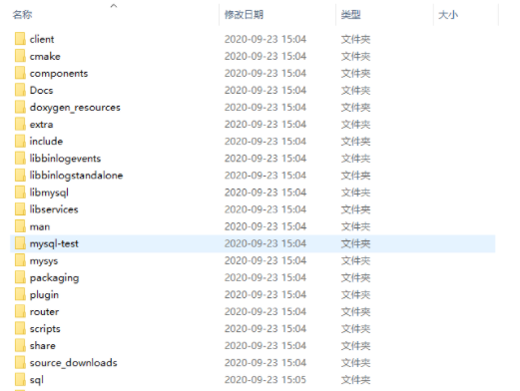Image resolution: width=520 pixels, height=391 pixels.
Task: Select the libservices folder icon
Action: pos(20,209)
